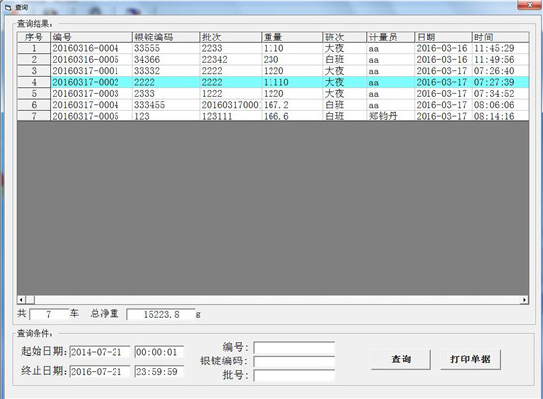The height and width of the screenshot is (399, 543).
Task: Click the 打印单据 button
Action: click(470, 359)
